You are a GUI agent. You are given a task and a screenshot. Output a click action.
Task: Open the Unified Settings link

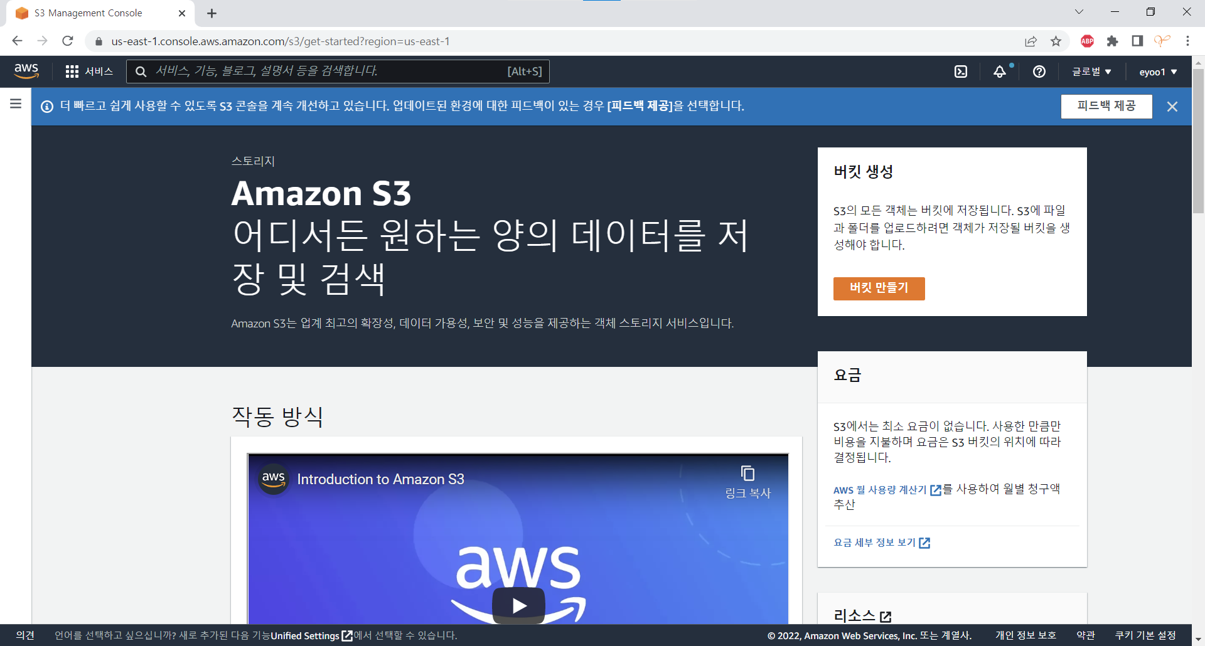311,635
